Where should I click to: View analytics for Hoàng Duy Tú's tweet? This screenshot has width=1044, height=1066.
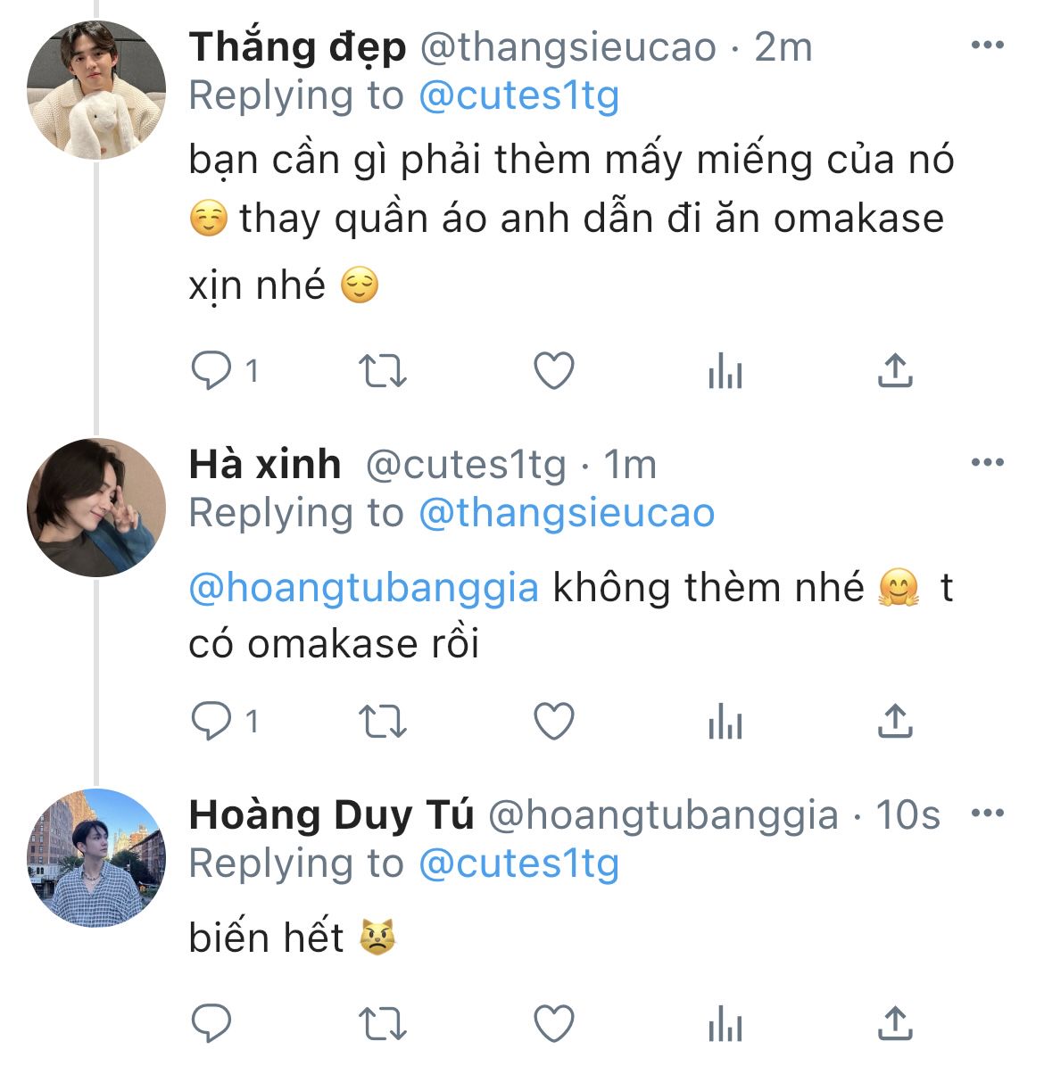click(x=725, y=1022)
